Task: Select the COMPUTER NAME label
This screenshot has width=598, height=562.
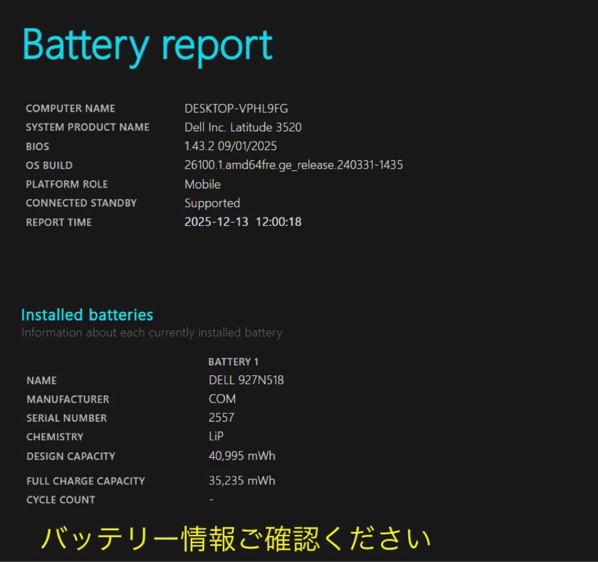Action: pyautogui.click(x=70, y=109)
